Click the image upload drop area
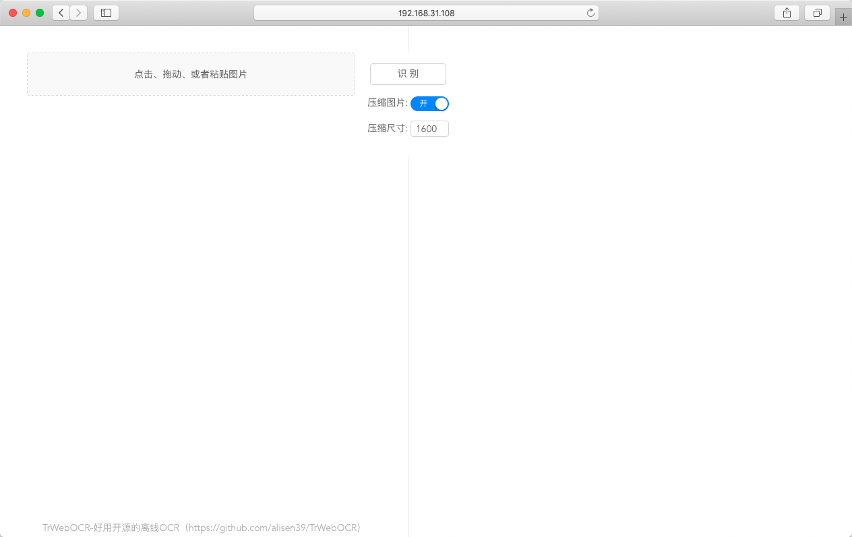 [191, 74]
